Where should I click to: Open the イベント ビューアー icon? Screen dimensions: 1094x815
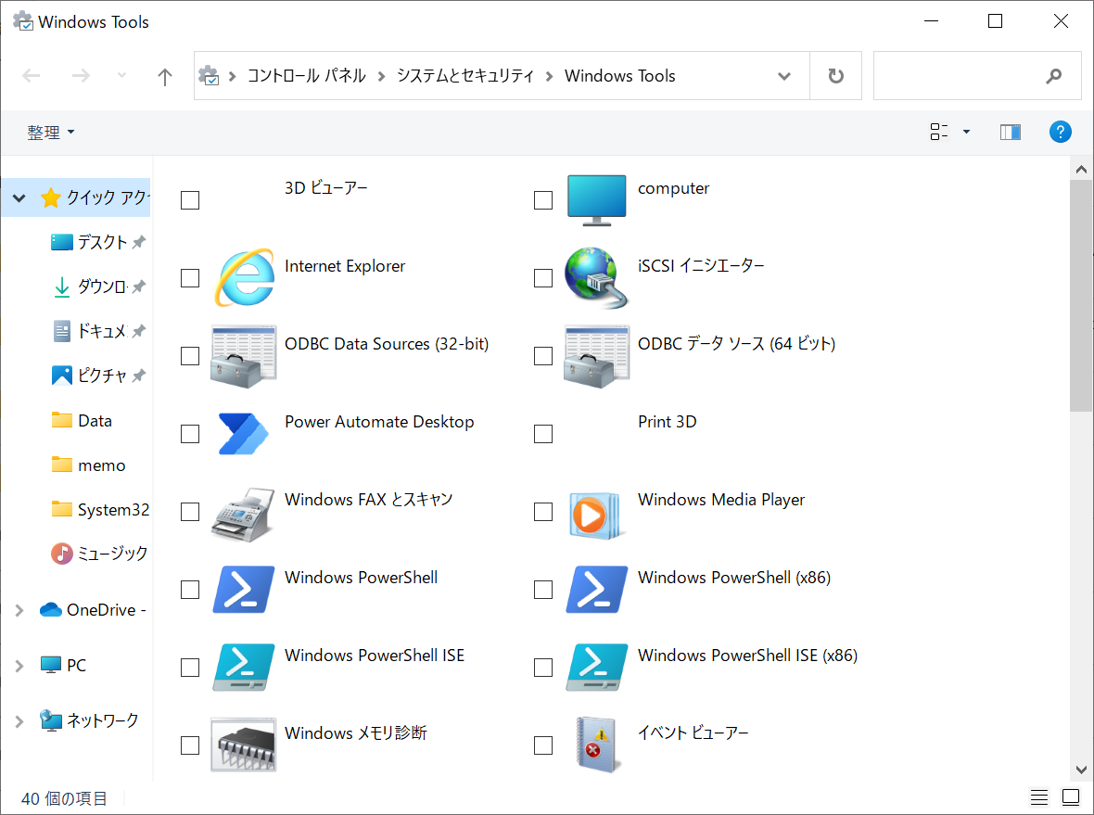pos(598,745)
